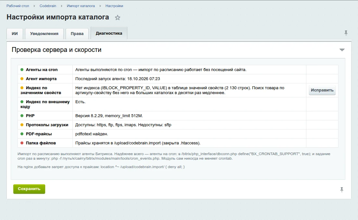Image resolution: width=358 pixels, height=220 pixels.
Task: Click text 'Версия 8.2.29, memory_limit 512M.'
Action: click(x=109, y=116)
